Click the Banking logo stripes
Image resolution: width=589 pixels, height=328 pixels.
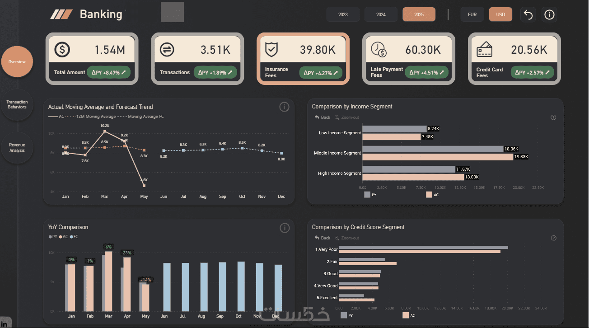(x=61, y=14)
